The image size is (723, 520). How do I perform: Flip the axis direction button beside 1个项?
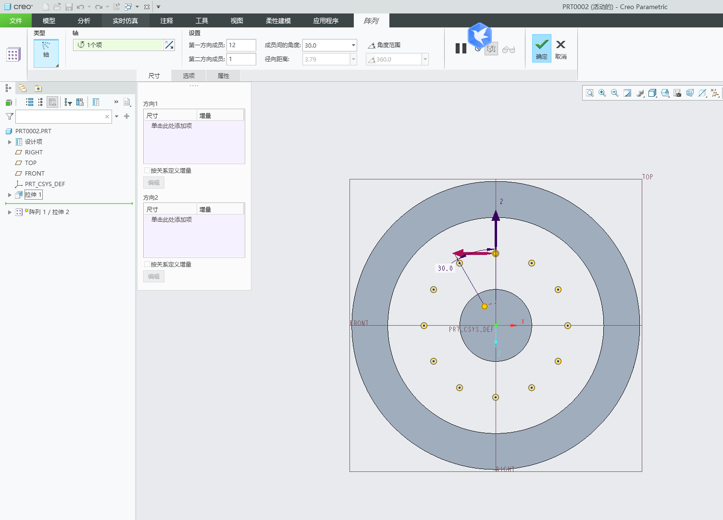pos(169,45)
